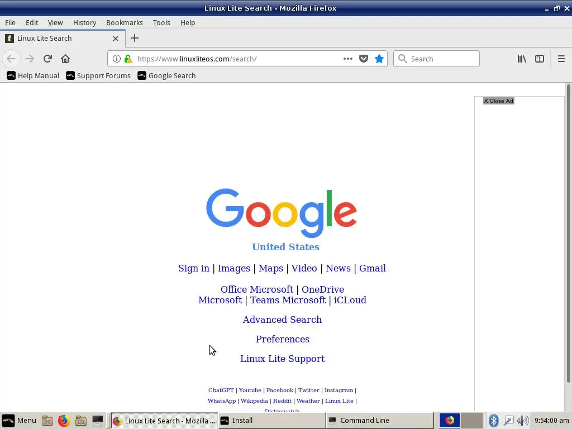Screen dimensions: 572x429
Task: Open the WhatsApp link
Action: 222,401
